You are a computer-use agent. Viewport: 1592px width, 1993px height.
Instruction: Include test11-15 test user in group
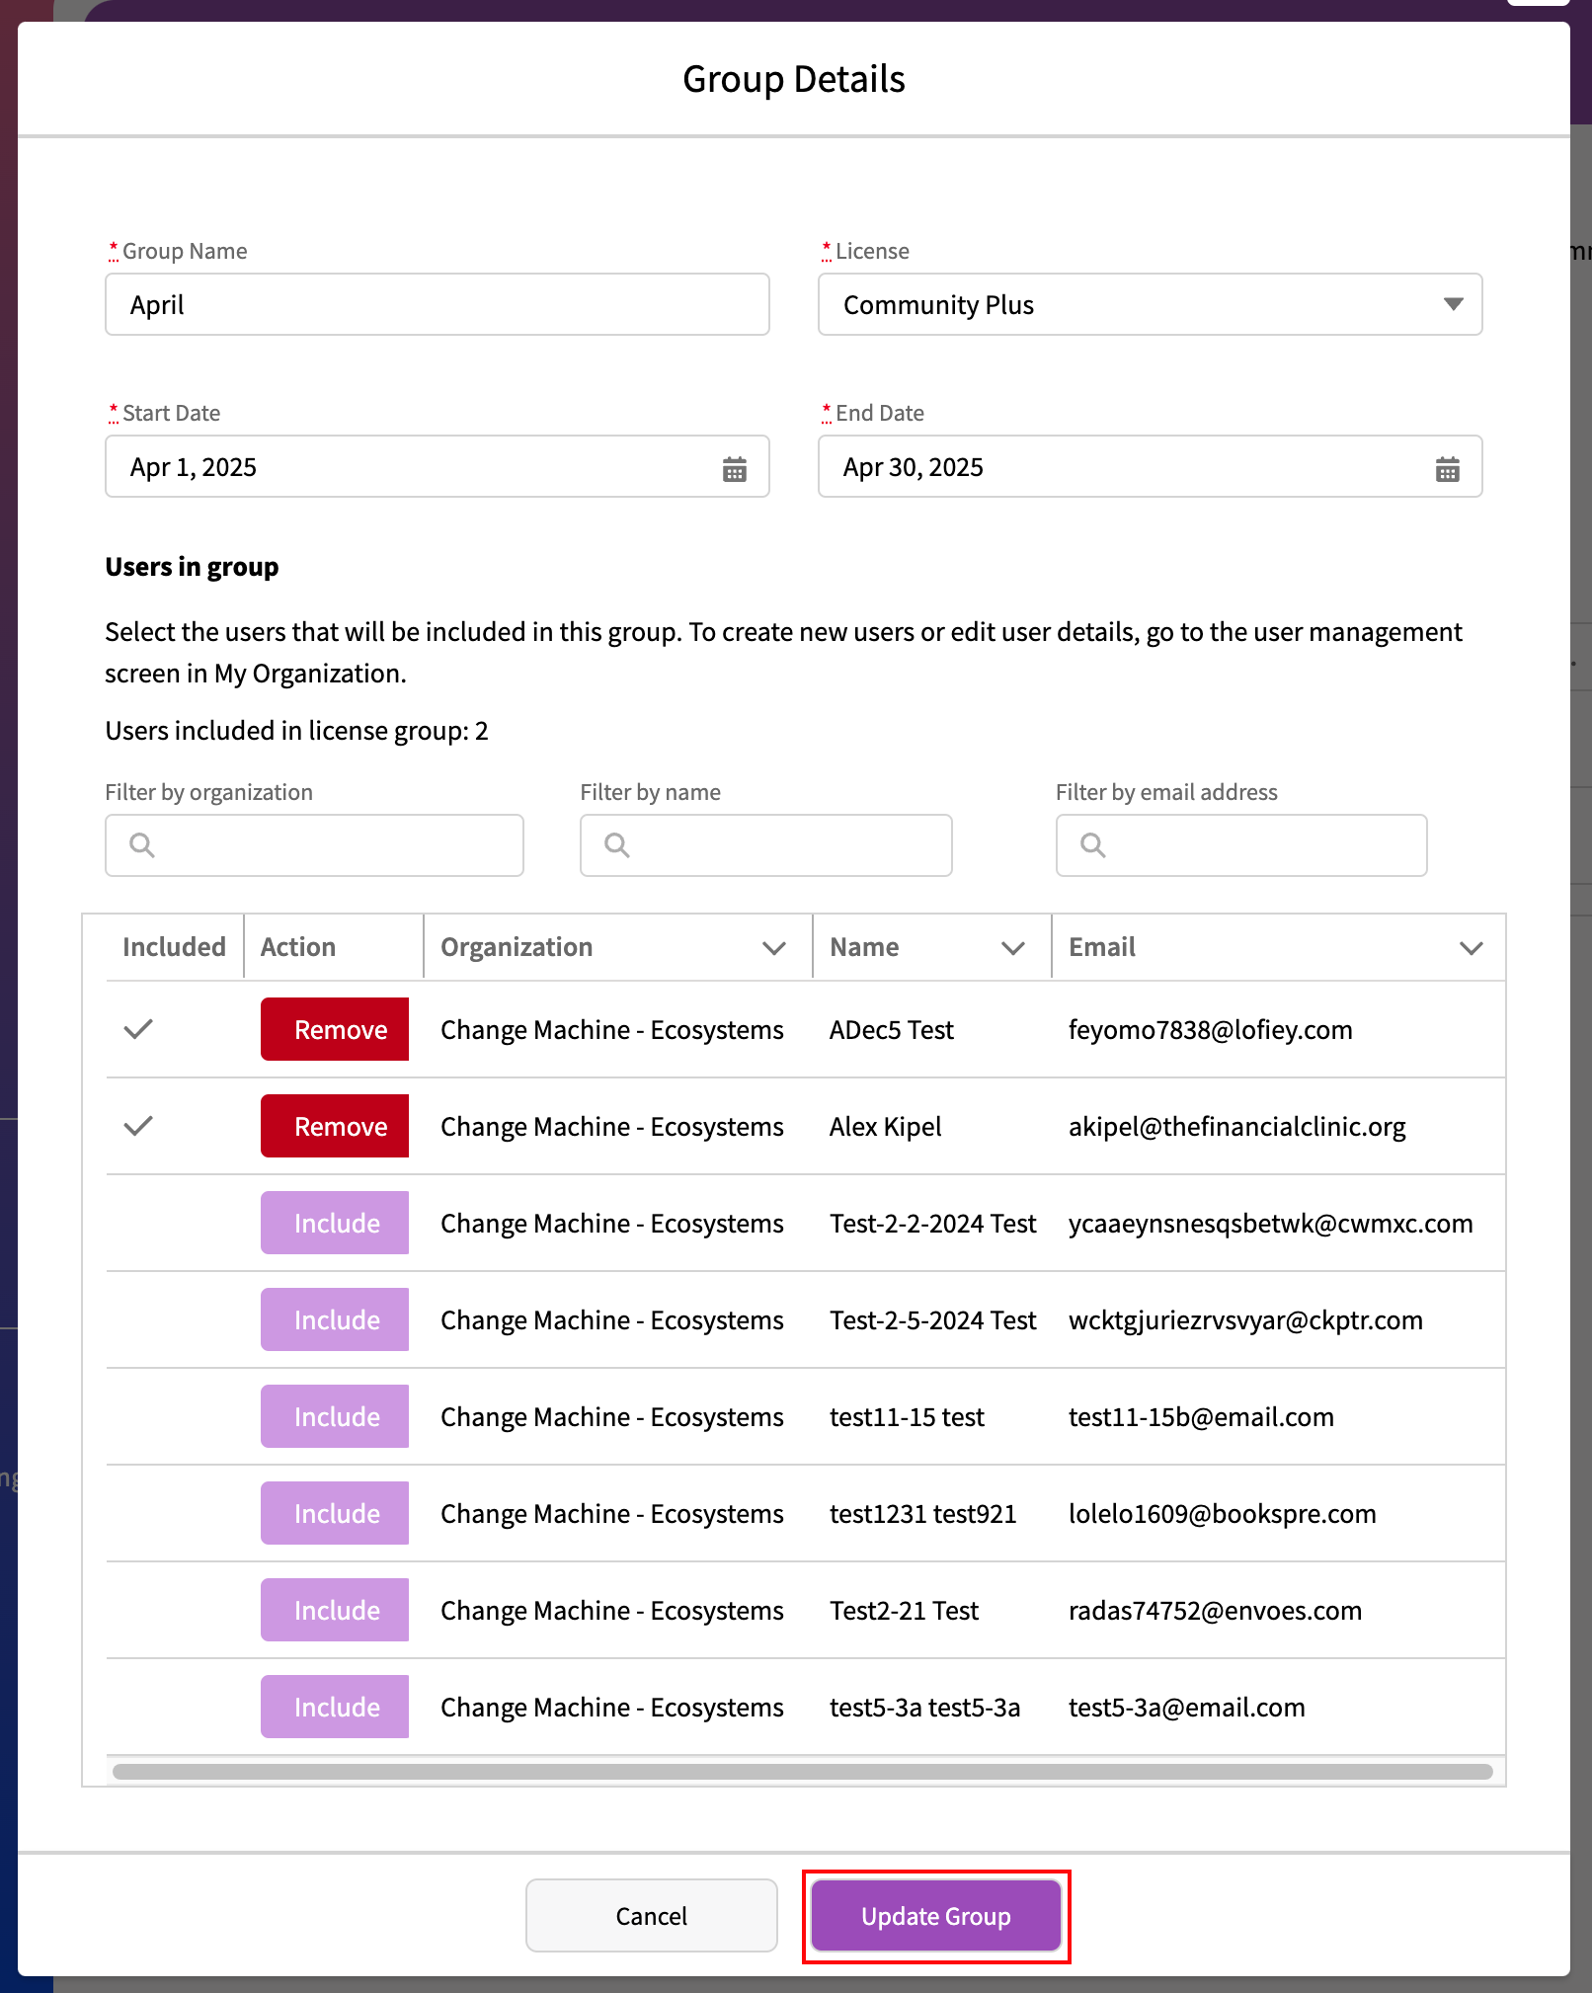pyautogui.click(x=335, y=1416)
